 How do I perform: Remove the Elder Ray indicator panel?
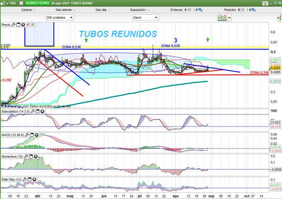click(34, 179)
